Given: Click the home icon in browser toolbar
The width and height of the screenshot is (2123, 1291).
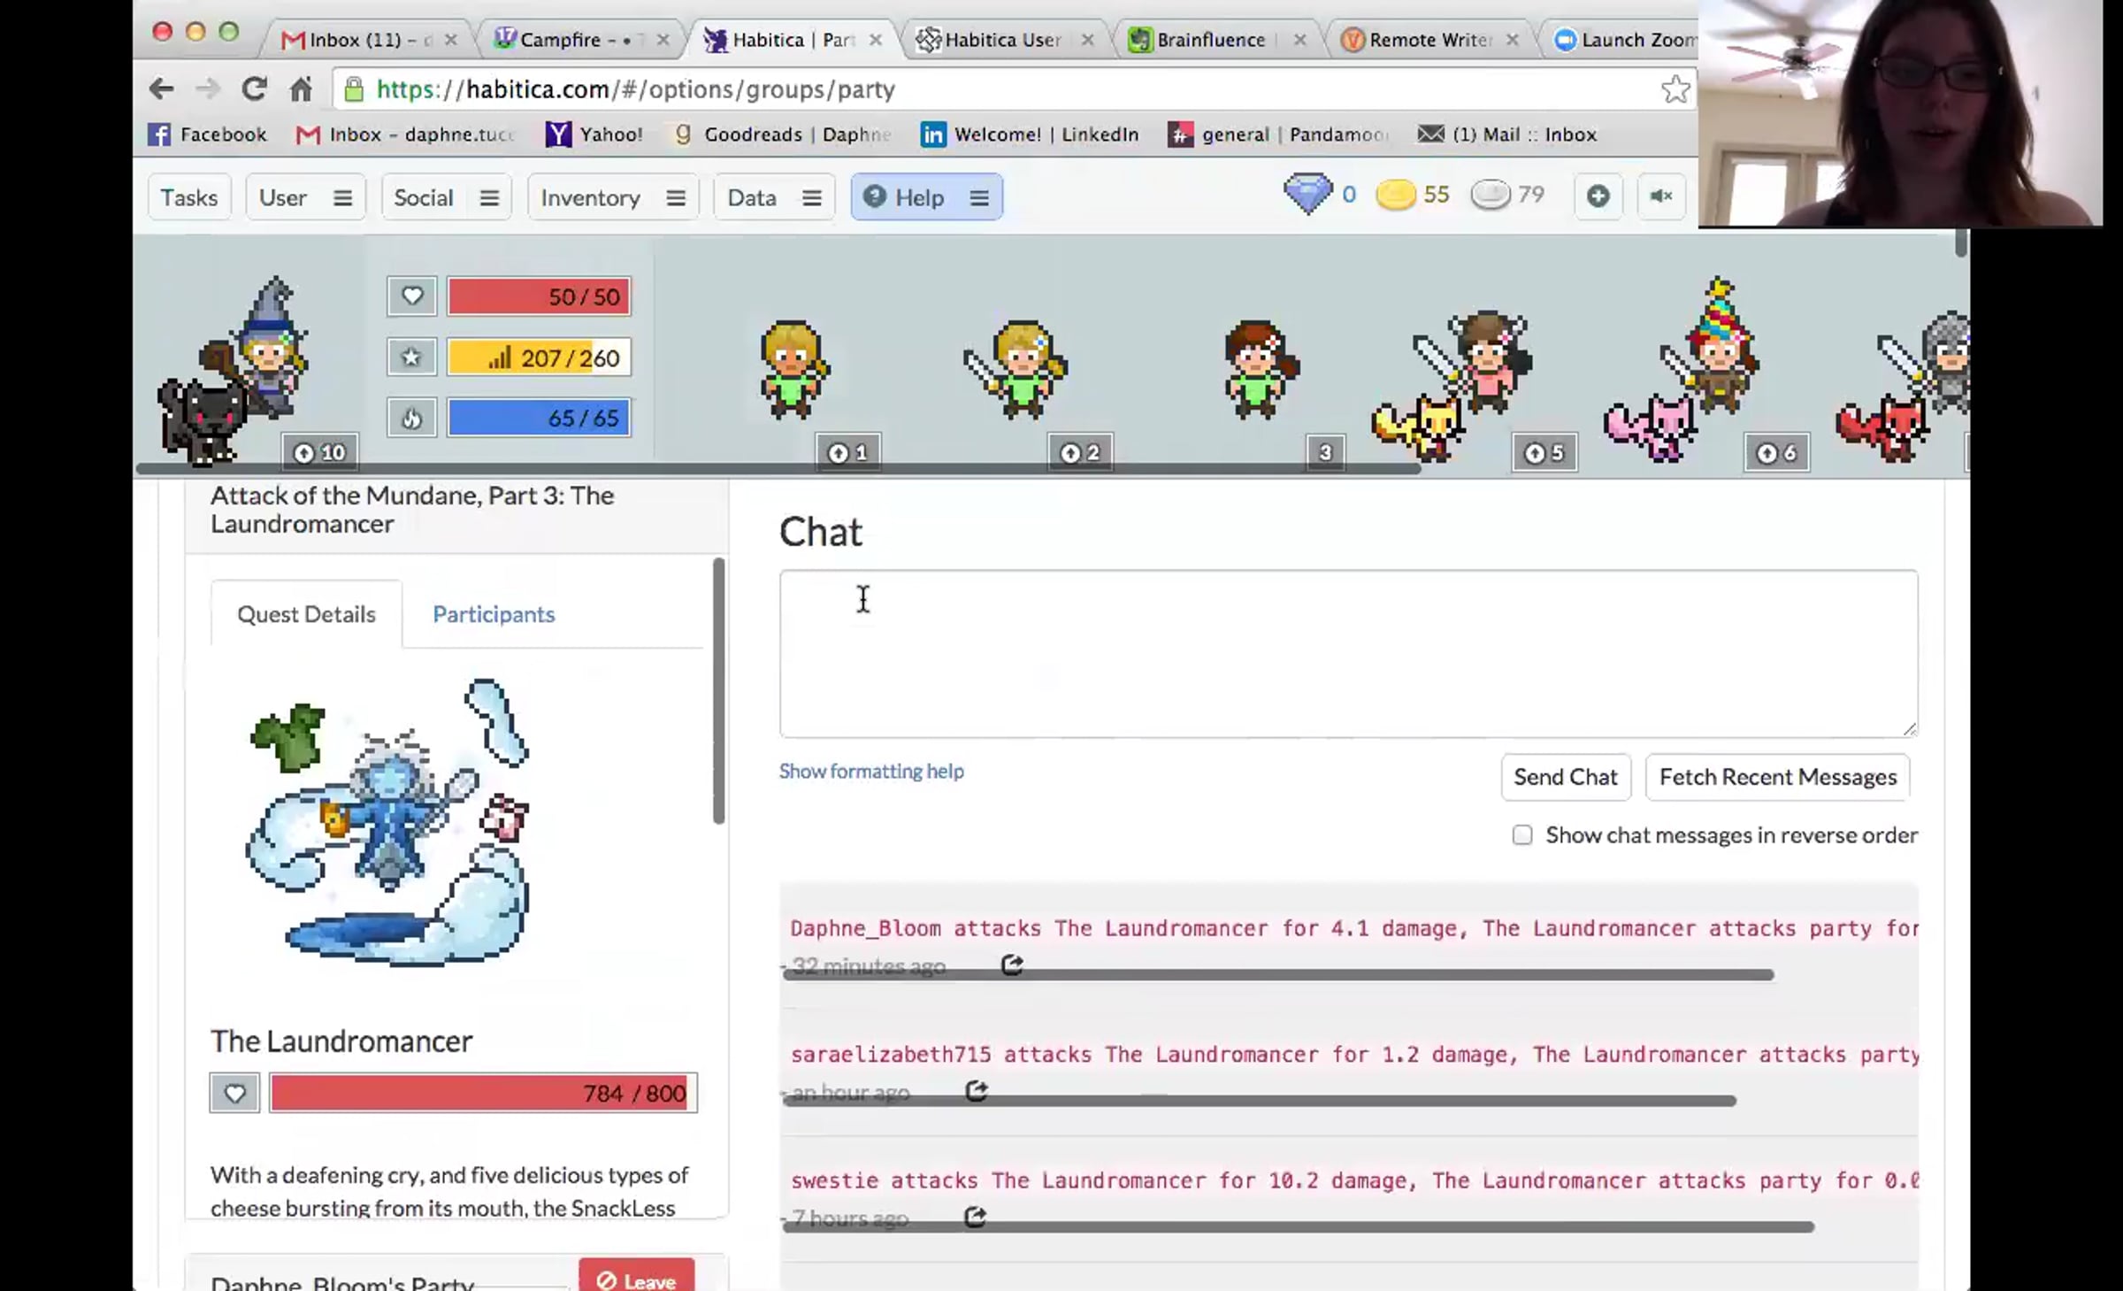Looking at the screenshot, I should [x=301, y=89].
